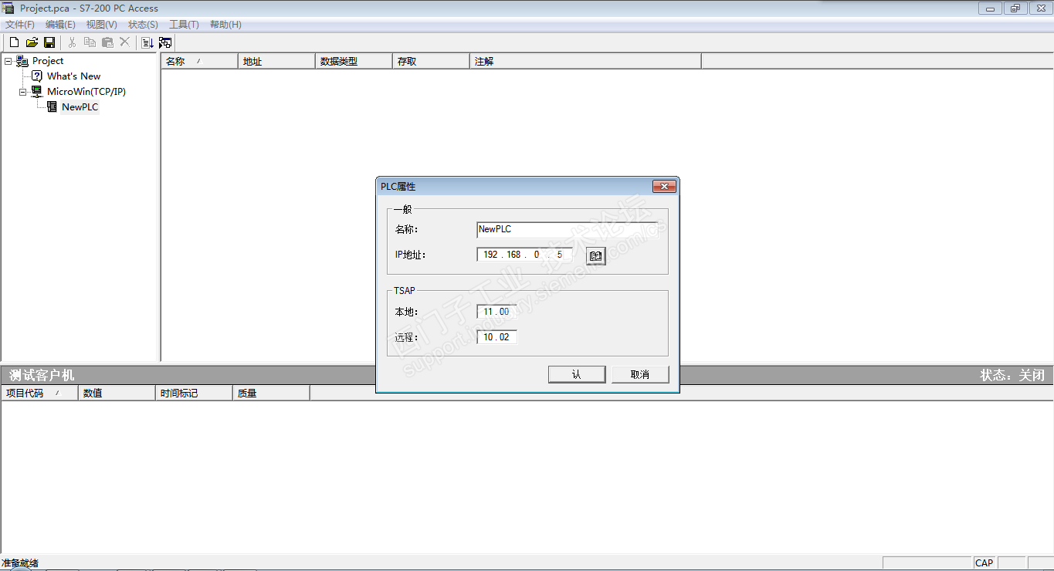Click the 数值 column header in test client
This screenshot has height=571, width=1054.
click(x=117, y=394)
